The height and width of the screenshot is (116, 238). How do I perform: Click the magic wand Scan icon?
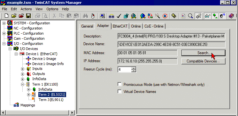point(157,16)
